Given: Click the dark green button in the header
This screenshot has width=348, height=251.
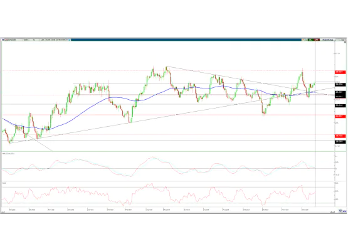Looking at the screenshot, I should pyautogui.click(x=310, y=40).
